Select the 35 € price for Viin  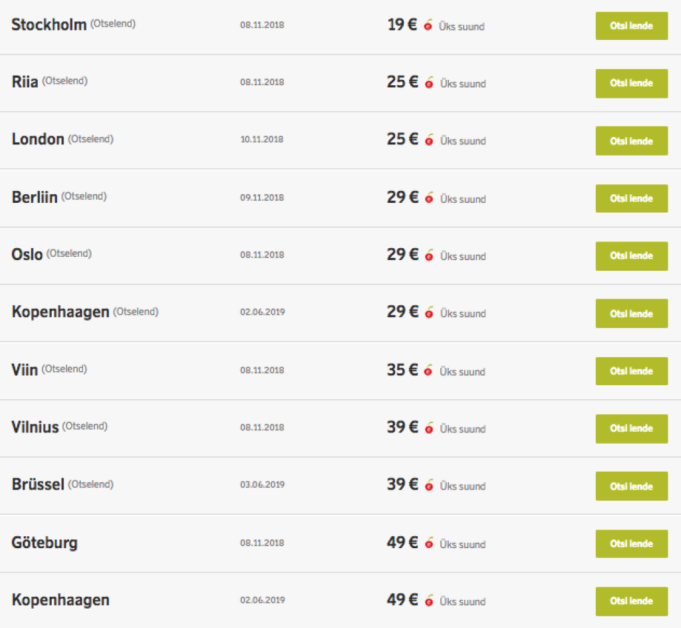(402, 370)
